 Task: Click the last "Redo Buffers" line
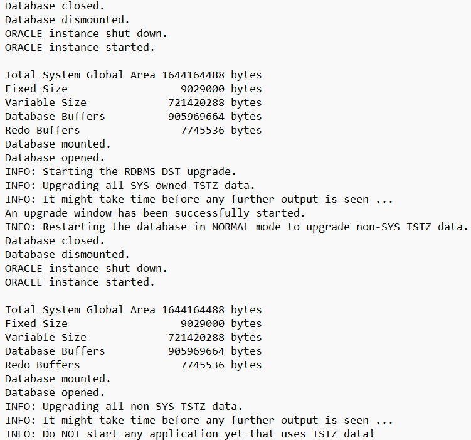pos(133,365)
